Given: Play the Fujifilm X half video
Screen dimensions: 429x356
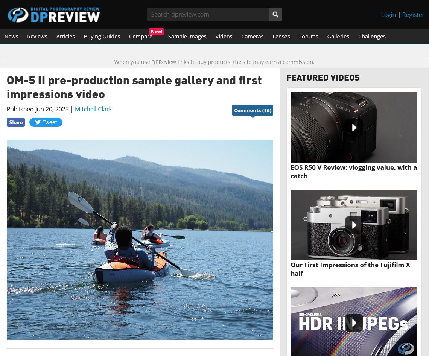Looking at the screenshot, I should [x=353, y=225].
